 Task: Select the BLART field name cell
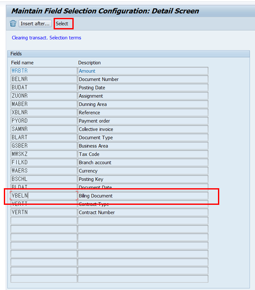44,138
